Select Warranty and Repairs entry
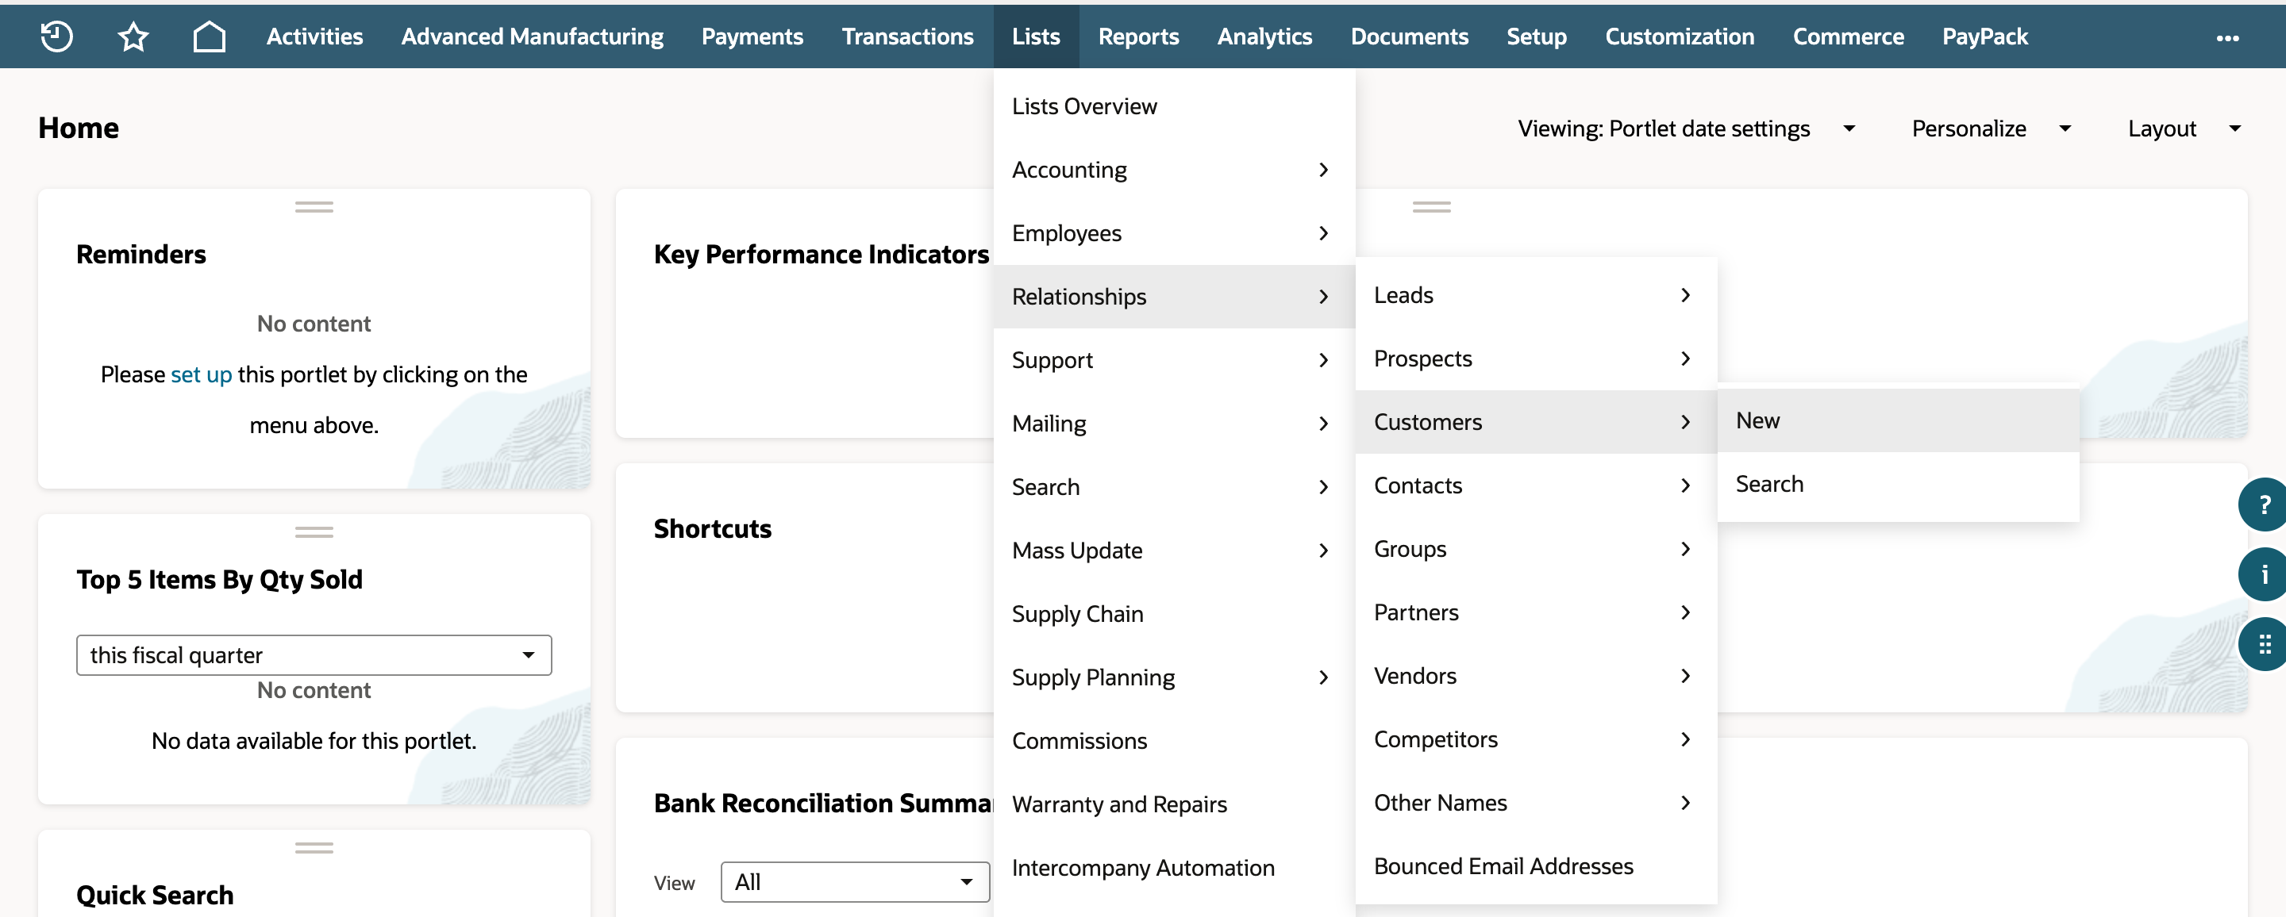Screen dimensions: 2286x917 click(x=1174, y=804)
